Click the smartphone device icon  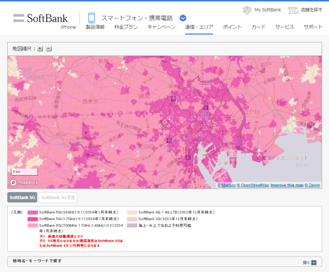coord(91,18)
